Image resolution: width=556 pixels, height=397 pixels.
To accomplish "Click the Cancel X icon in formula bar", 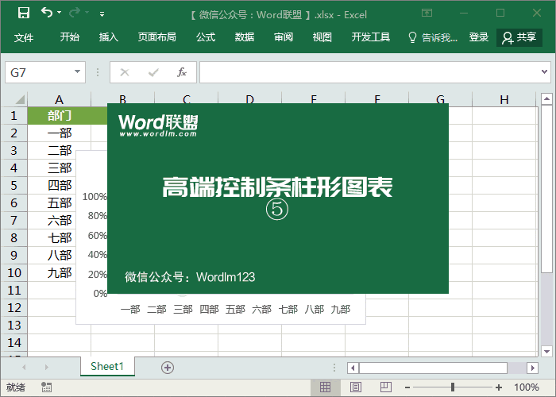I will click(x=125, y=72).
